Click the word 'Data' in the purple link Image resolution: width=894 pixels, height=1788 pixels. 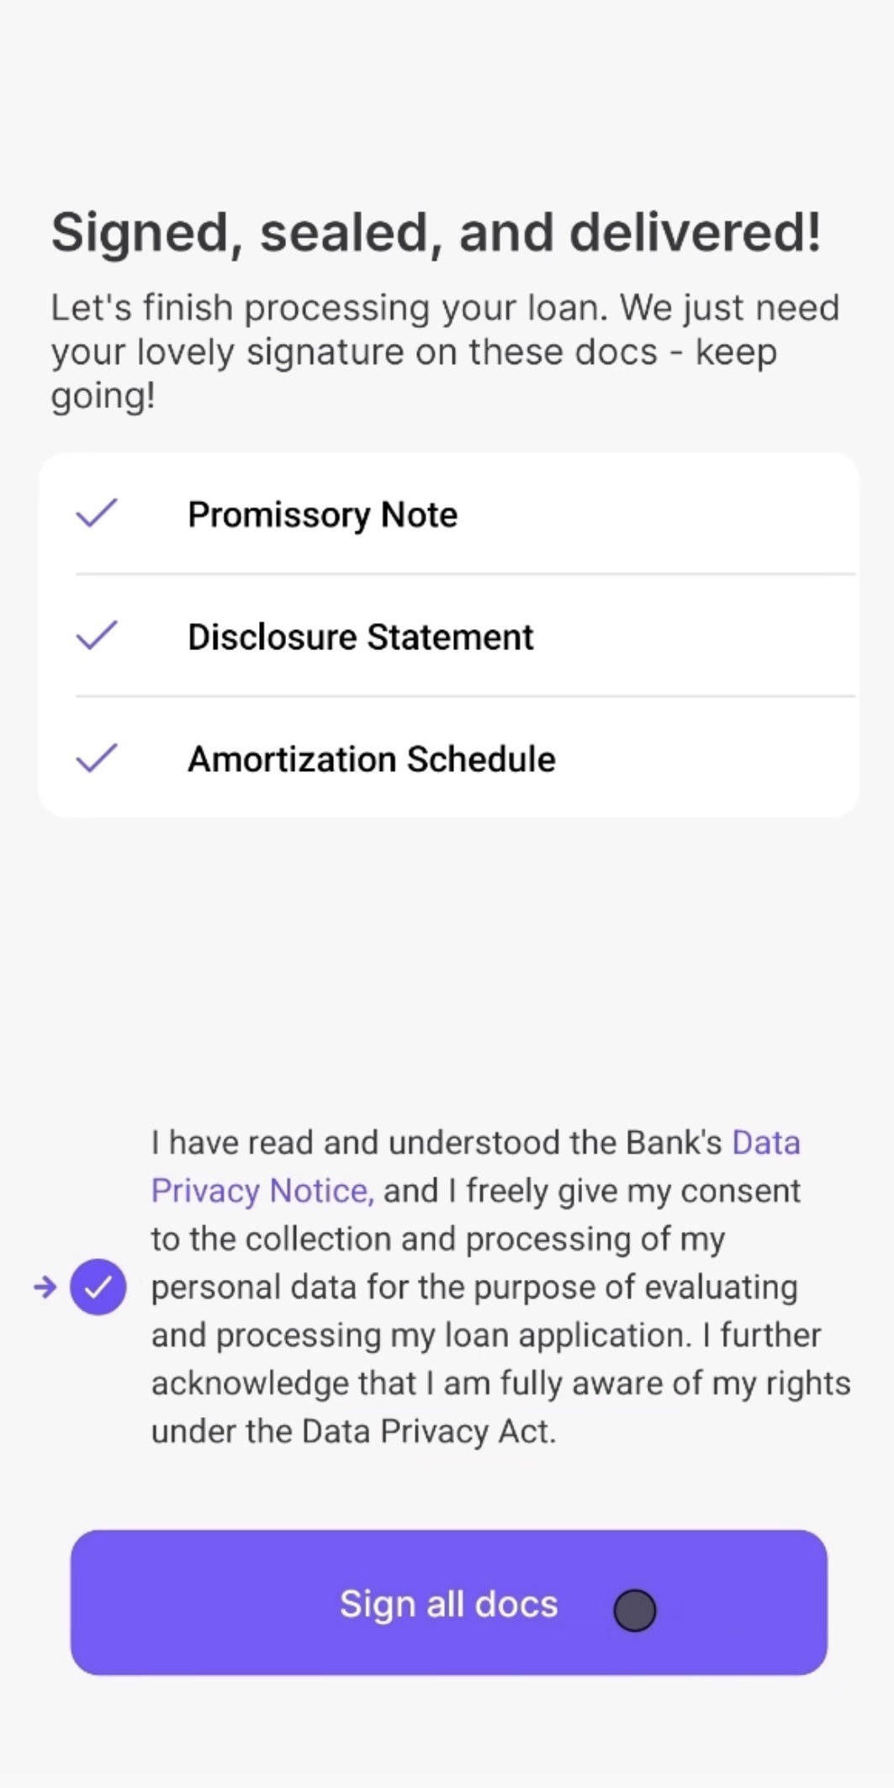pyautogui.click(x=766, y=1143)
